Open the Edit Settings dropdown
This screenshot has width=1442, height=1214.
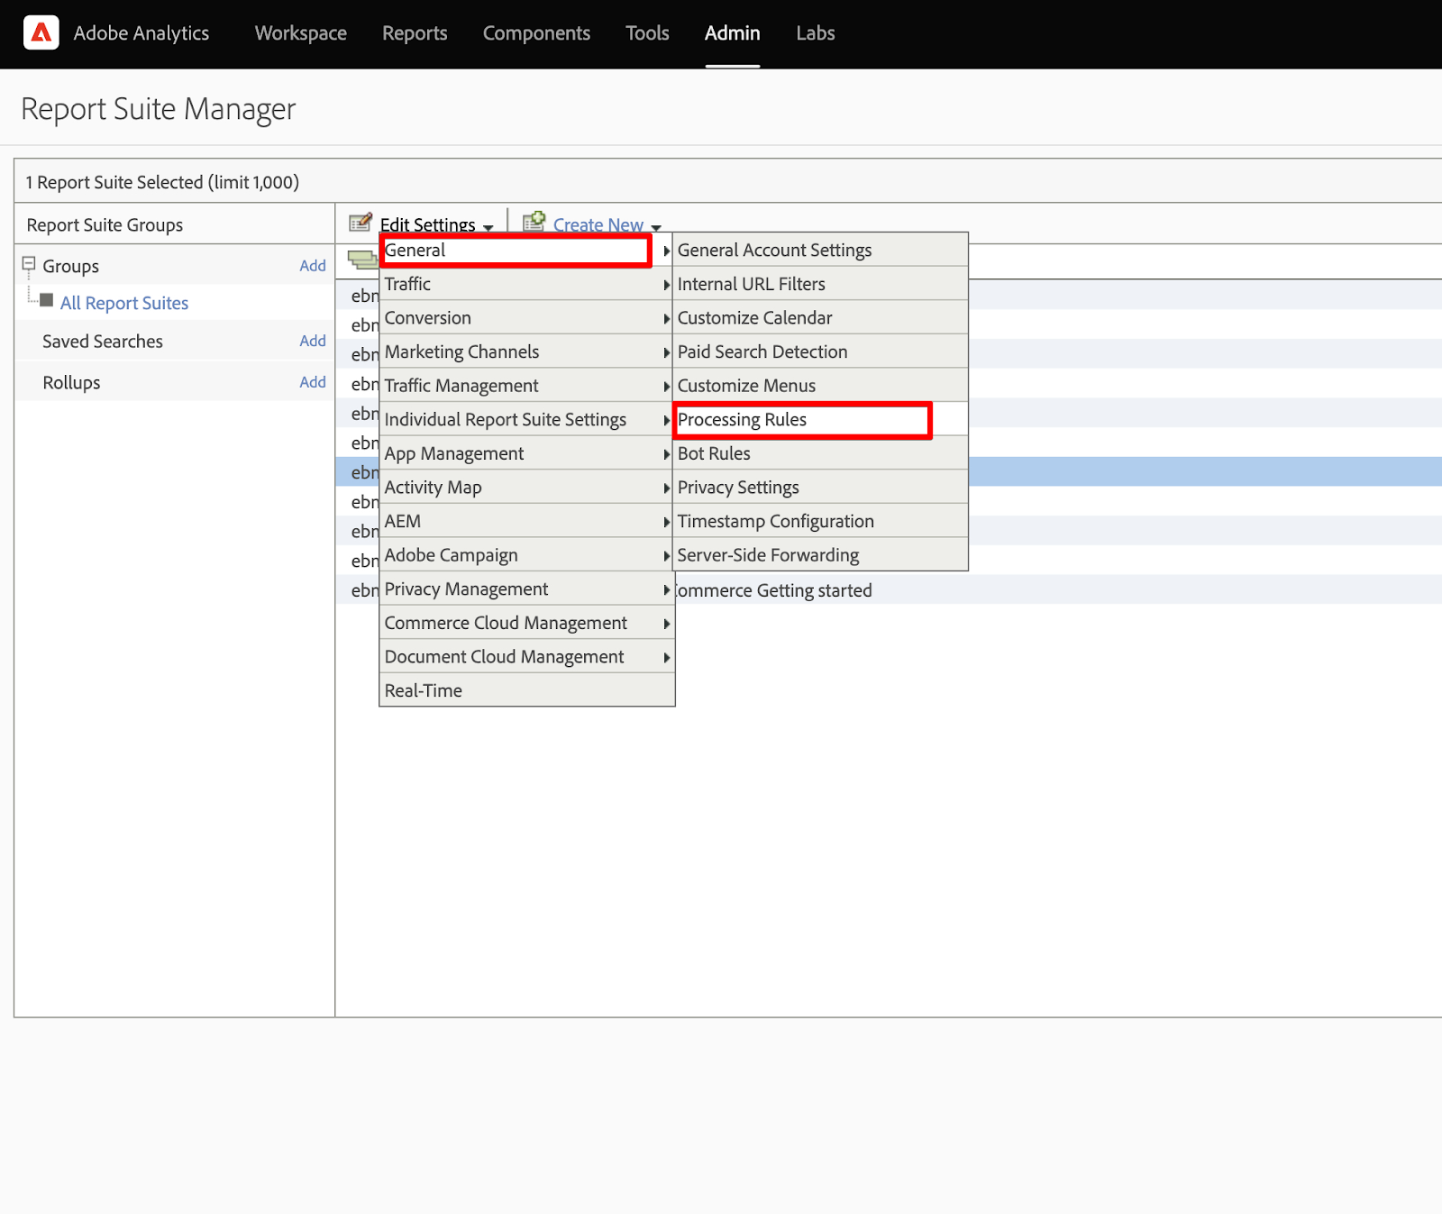(x=437, y=224)
